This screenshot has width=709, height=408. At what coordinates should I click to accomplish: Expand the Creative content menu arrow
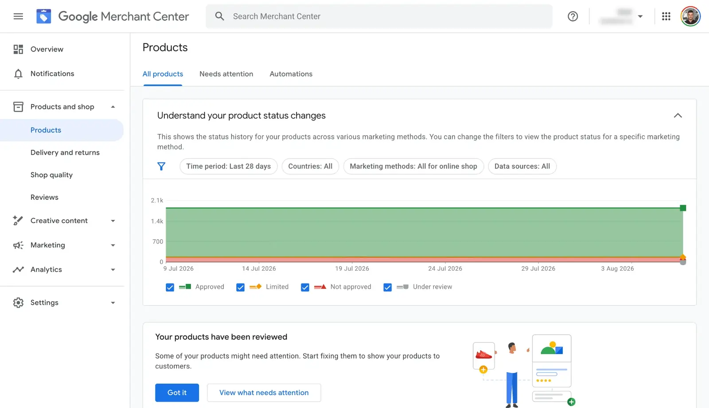point(113,221)
